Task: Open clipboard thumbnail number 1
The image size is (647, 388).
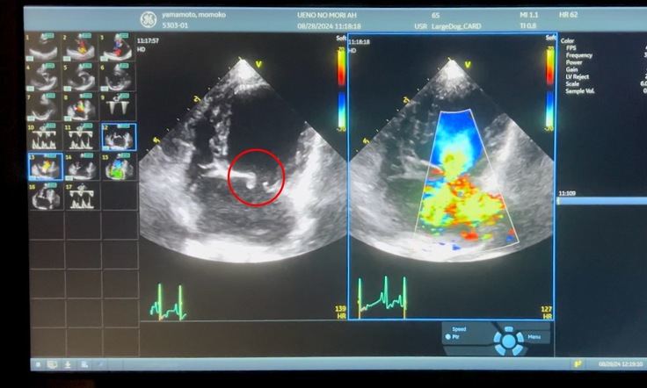Action: click(x=43, y=47)
